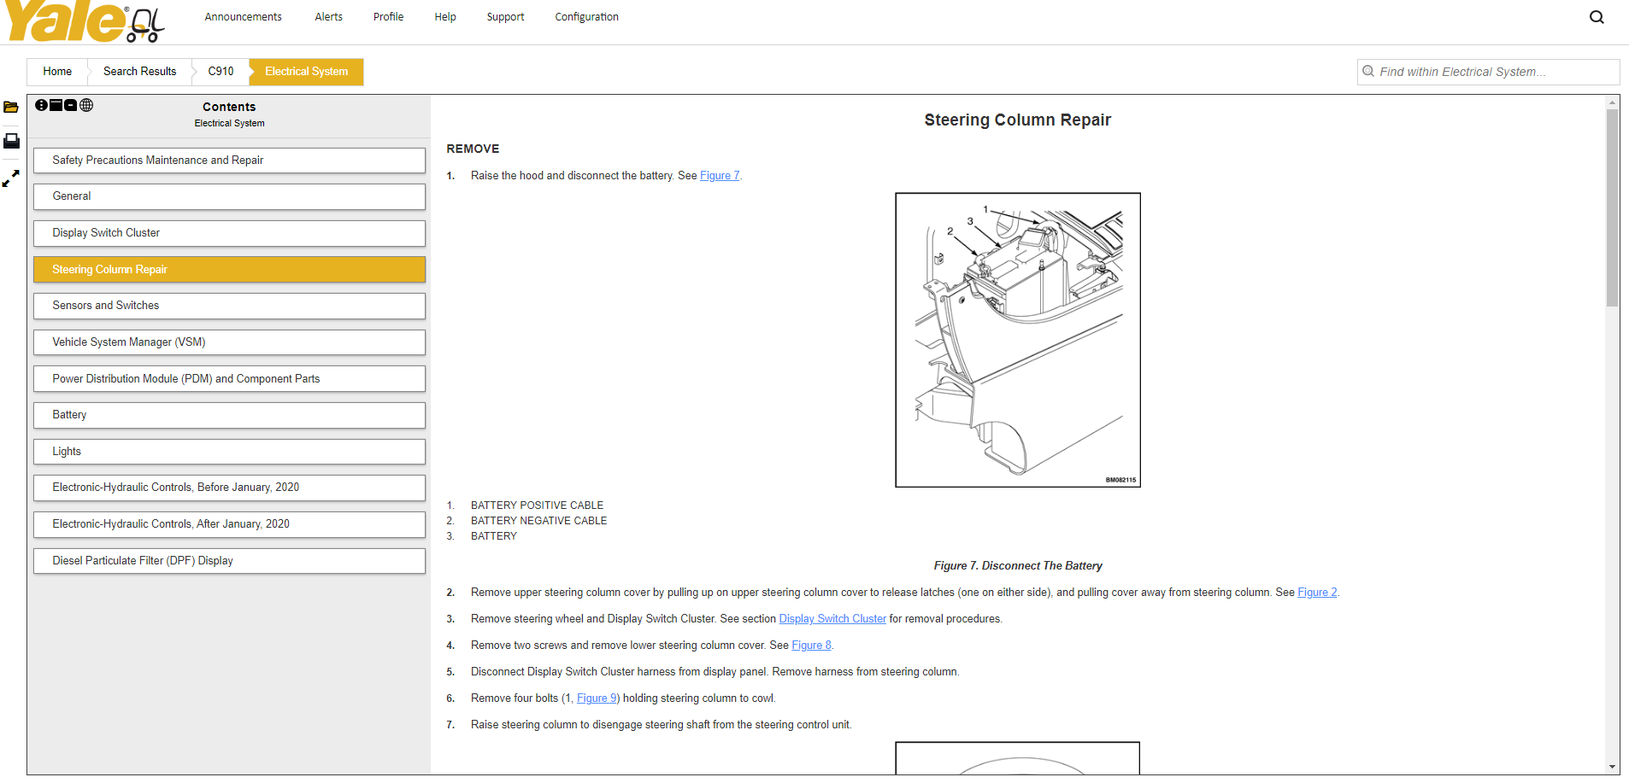Go back to Search Results breadcrumb

(139, 72)
